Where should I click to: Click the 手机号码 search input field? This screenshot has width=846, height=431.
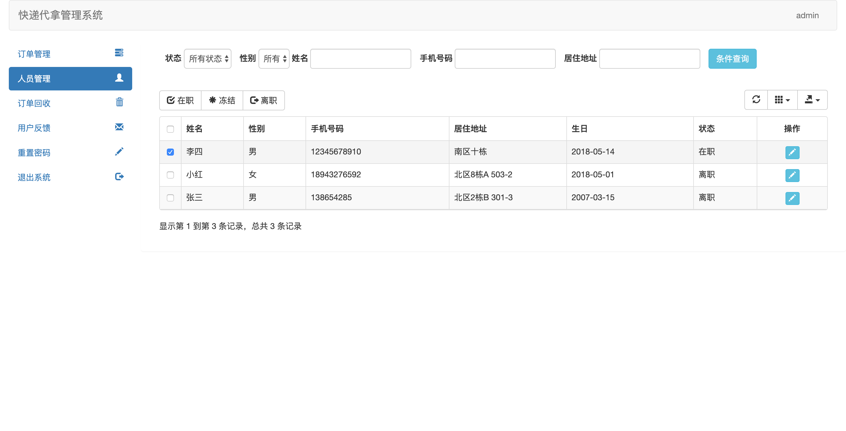tap(505, 59)
